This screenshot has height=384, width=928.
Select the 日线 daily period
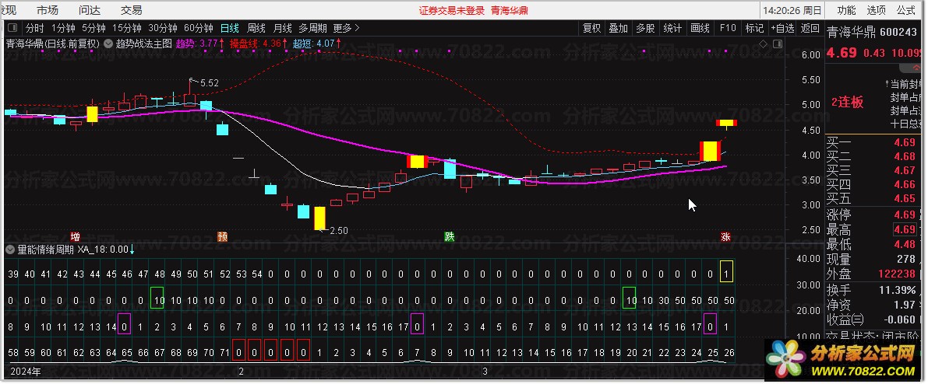230,28
